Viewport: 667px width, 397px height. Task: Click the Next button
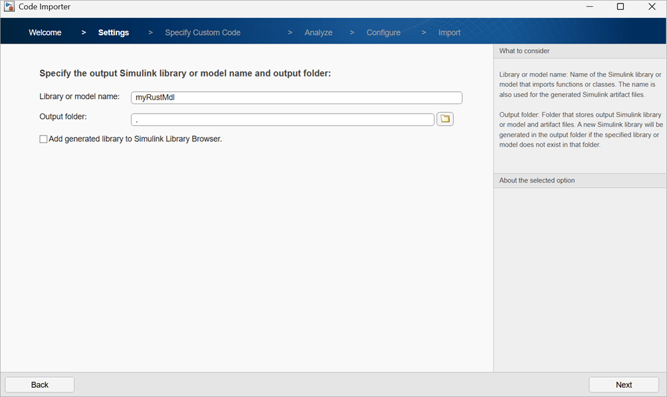(623, 384)
